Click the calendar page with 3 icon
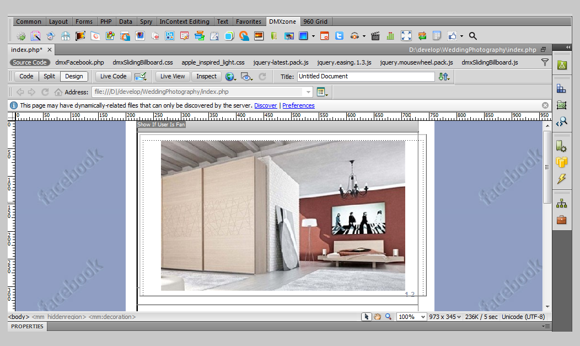580x346 pixels. tap(214, 36)
